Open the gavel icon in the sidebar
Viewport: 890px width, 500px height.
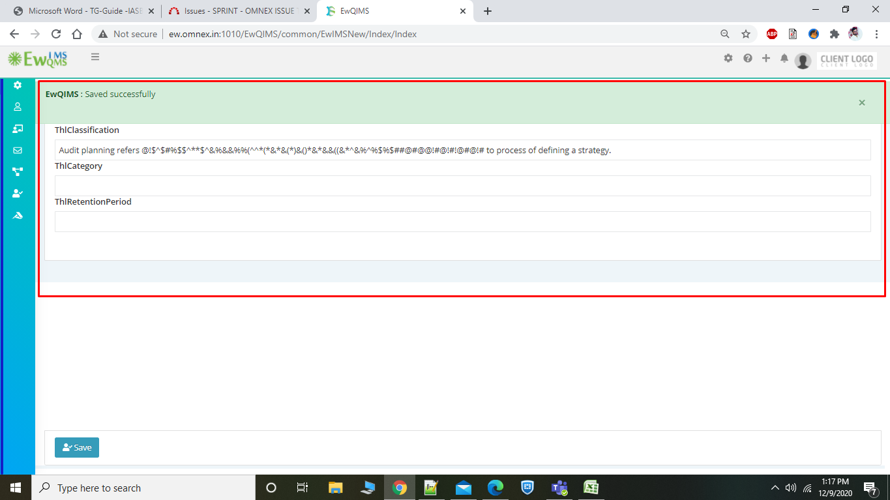(x=18, y=215)
